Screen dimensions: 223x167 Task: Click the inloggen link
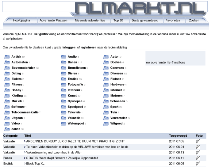point(69,47)
